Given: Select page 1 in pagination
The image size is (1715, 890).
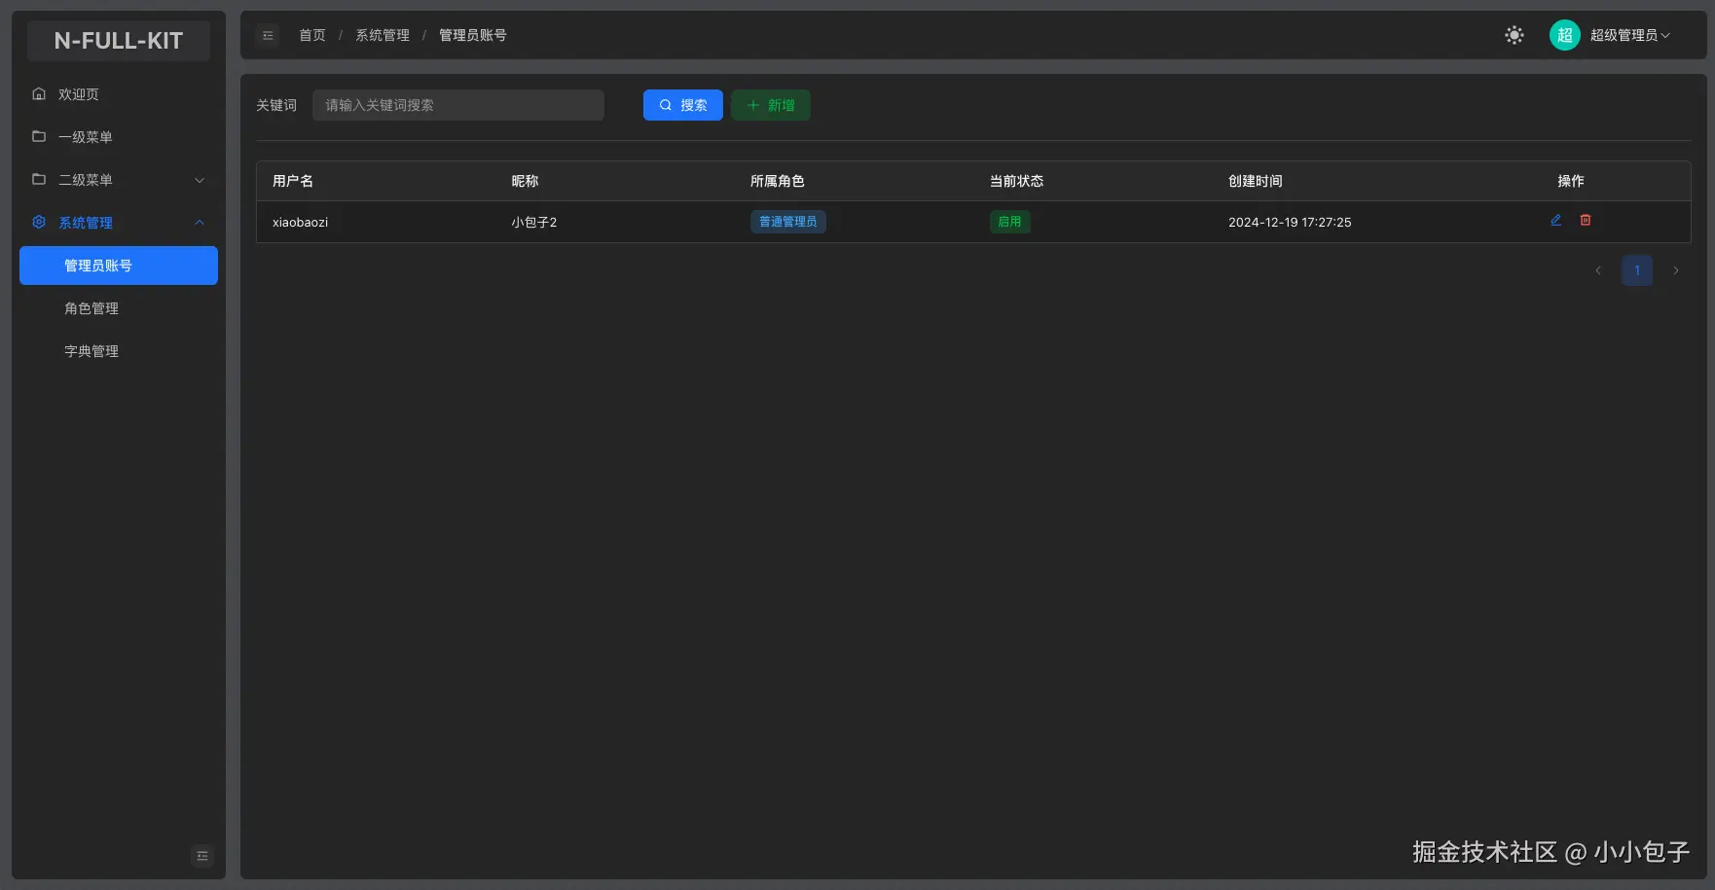Looking at the screenshot, I should pyautogui.click(x=1637, y=270).
